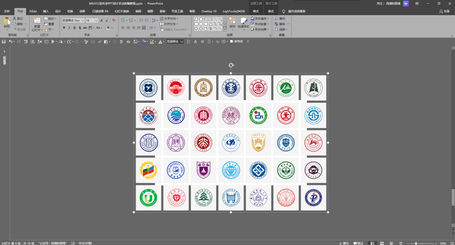
Task: Toggle the 参考线 guides checkbox
Action: click(x=232, y=42)
